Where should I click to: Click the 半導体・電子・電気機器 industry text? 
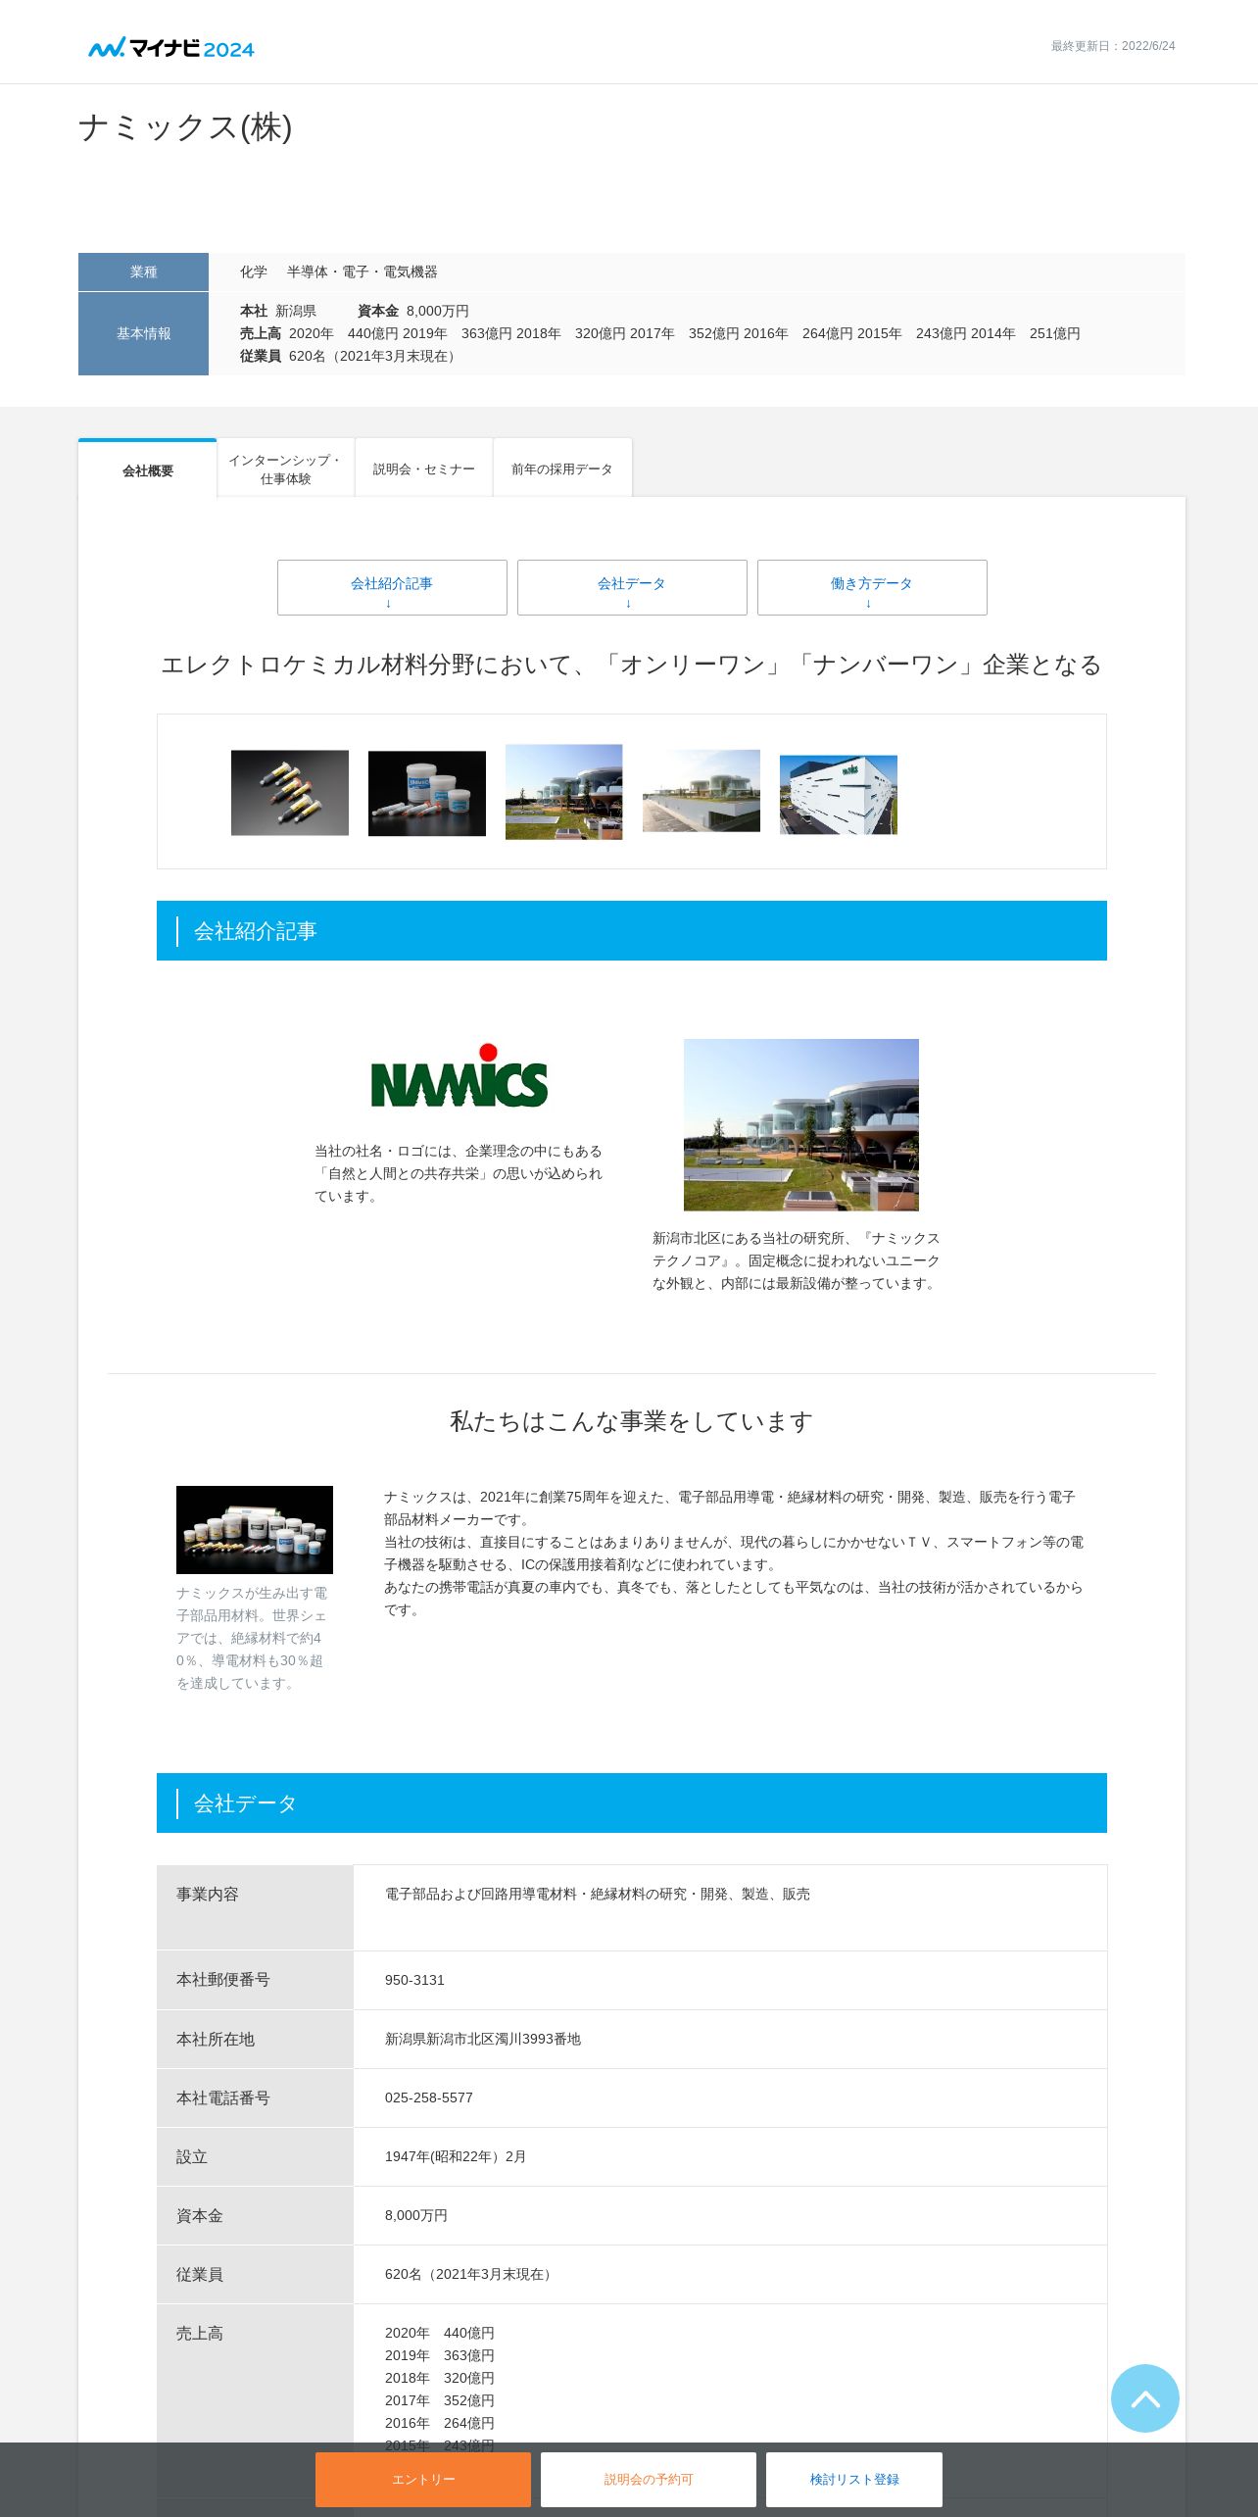click(363, 271)
